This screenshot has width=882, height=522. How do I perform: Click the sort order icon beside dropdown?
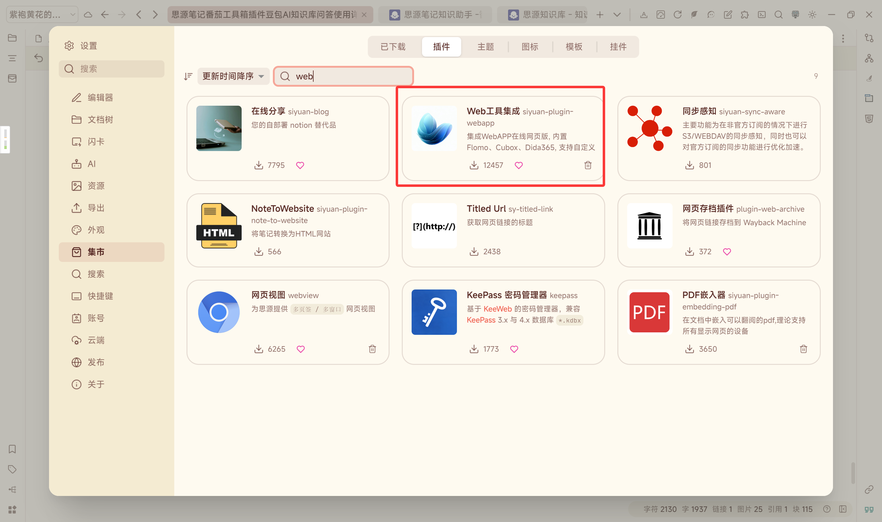(x=188, y=76)
